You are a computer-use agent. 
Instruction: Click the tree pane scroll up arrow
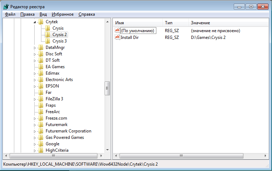coord(107,22)
